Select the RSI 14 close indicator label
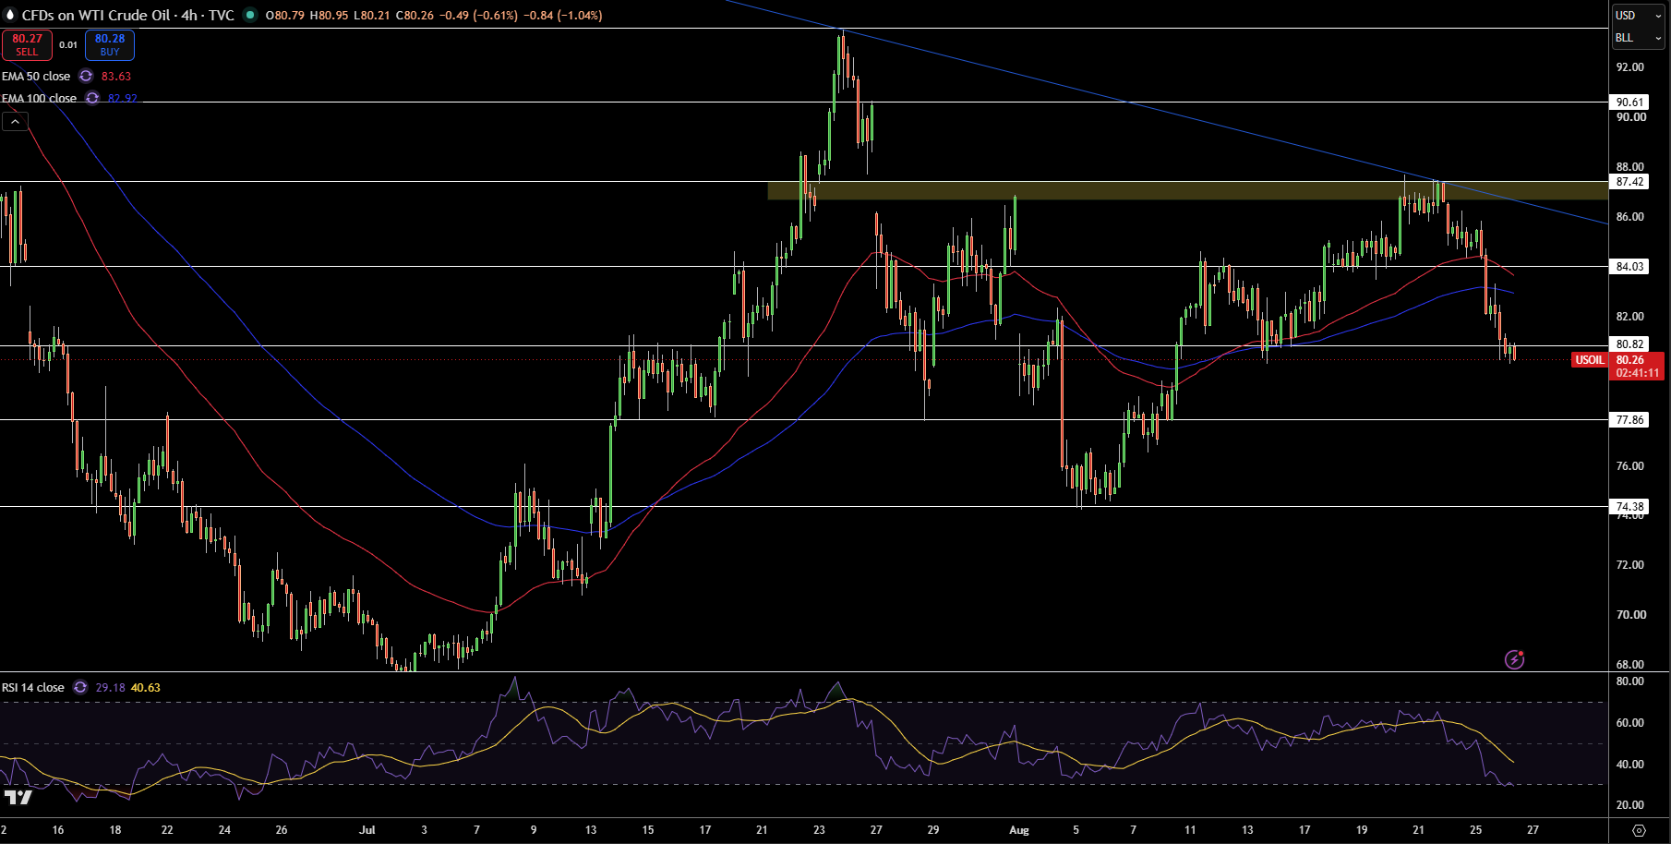 point(33,688)
